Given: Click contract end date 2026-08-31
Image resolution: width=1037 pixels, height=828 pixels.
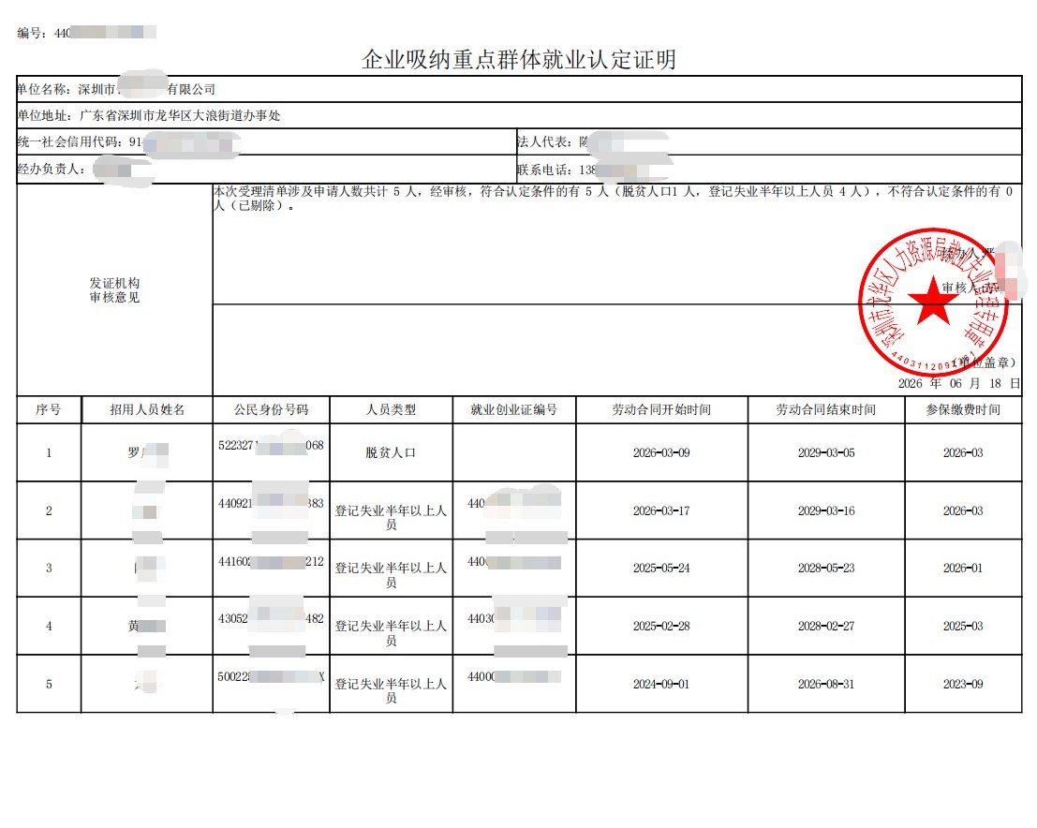Looking at the screenshot, I should point(826,685).
